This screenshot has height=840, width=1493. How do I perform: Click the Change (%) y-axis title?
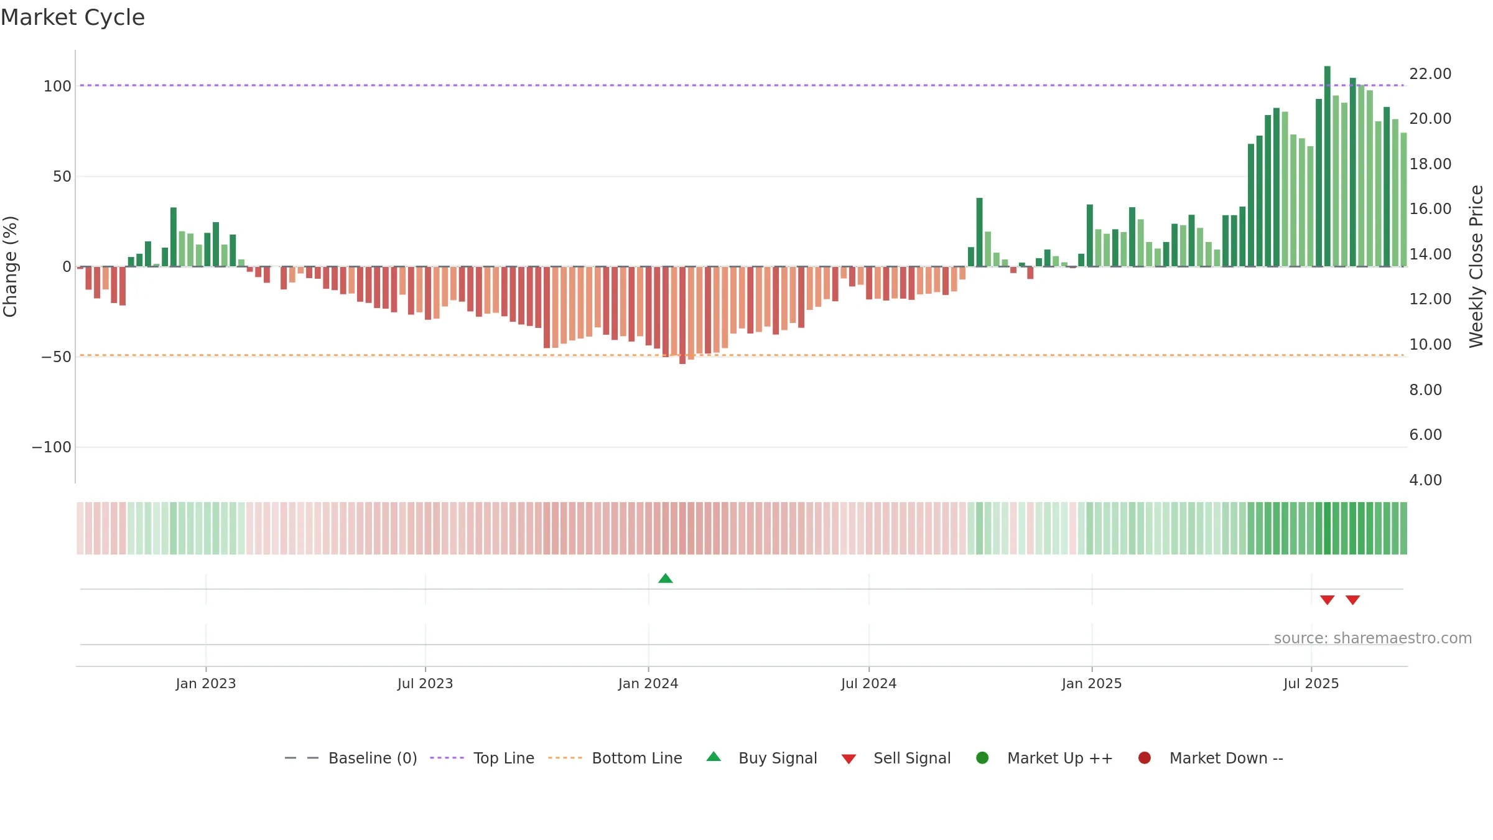(x=10, y=266)
